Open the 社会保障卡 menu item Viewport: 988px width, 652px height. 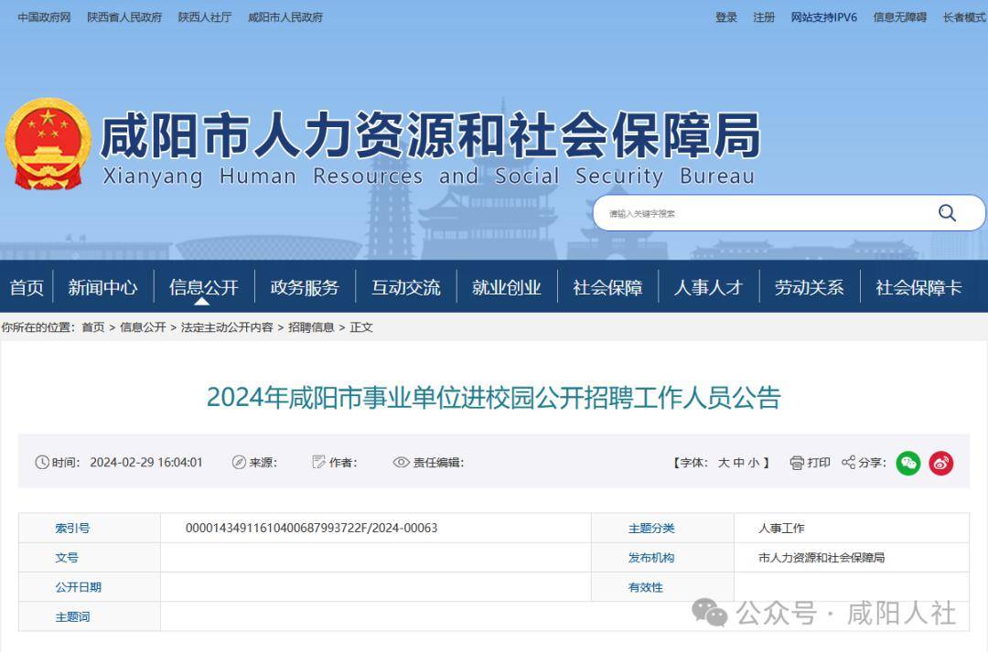point(918,286)
